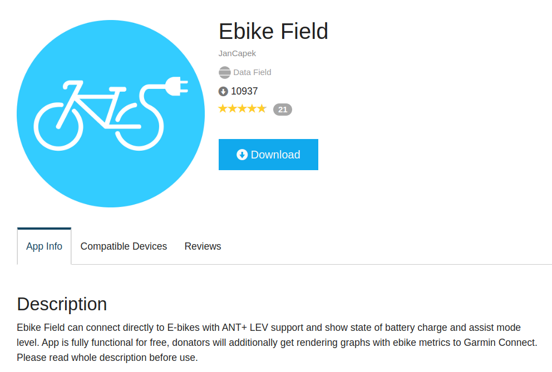
Task: Click the first yellow rating star
Action: point(223,109)
